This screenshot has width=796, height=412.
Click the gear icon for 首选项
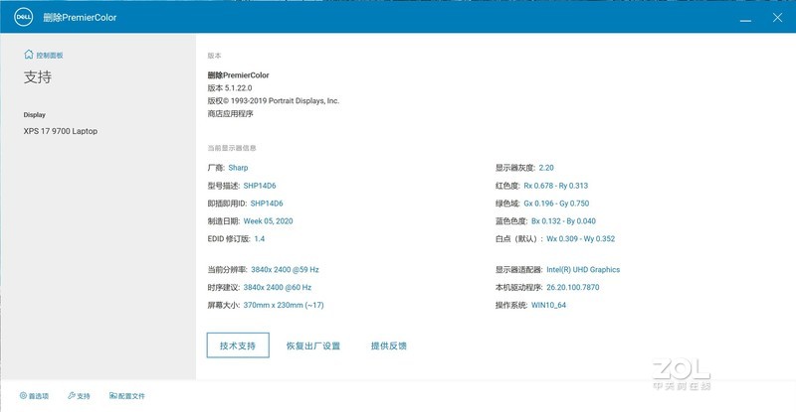pos(23,395)
